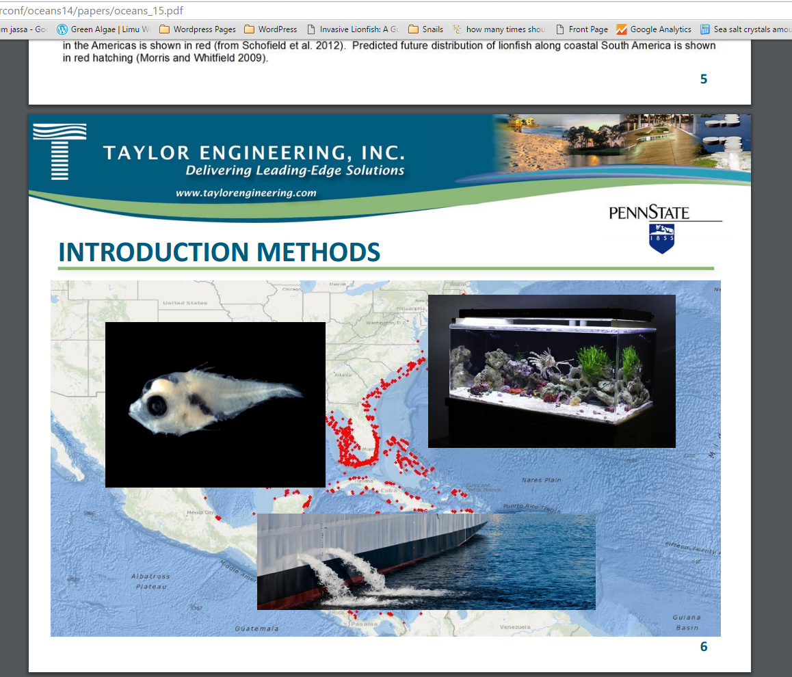Open the Wordpress Pages bookmarks folder

(198, 29)
